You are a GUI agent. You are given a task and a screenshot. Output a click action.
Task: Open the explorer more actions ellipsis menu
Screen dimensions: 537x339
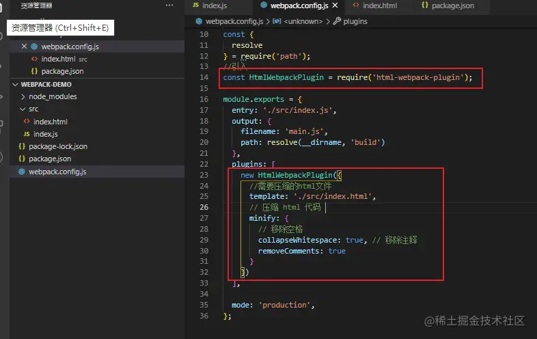click(x=169, y=5)
